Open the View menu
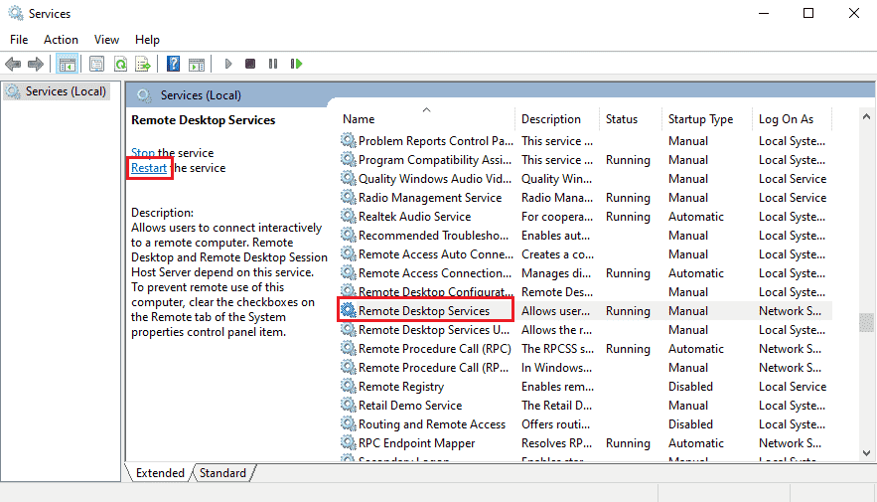Viewport: 877px width, 502px height. coord(106,40)
